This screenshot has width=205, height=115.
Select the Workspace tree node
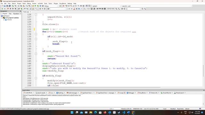click(6, 16)
